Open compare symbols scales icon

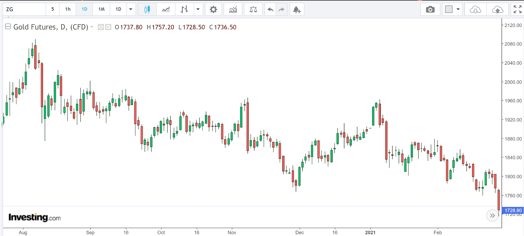[253, 9]
